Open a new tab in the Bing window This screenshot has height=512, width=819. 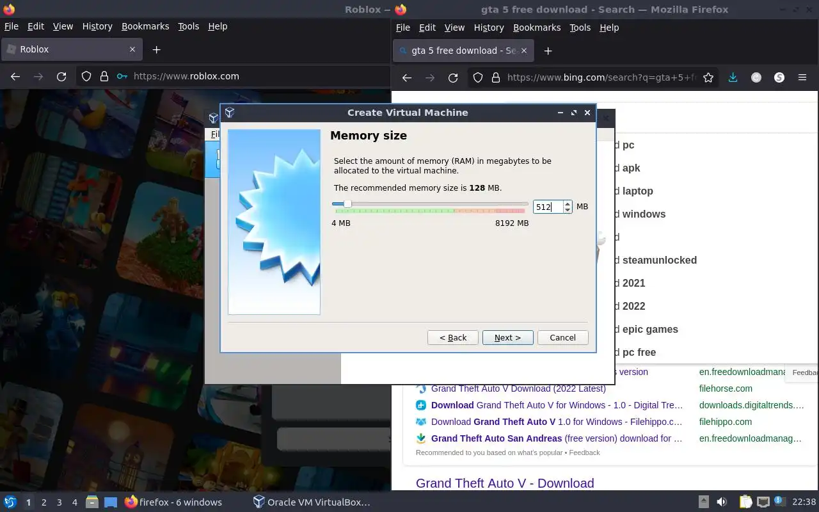548,51
